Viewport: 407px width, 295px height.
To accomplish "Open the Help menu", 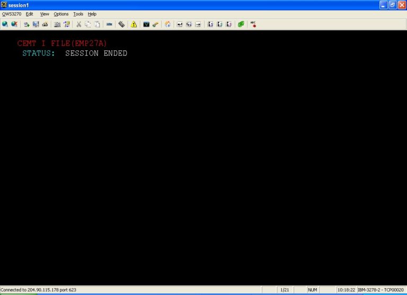I will click(92, 14).
